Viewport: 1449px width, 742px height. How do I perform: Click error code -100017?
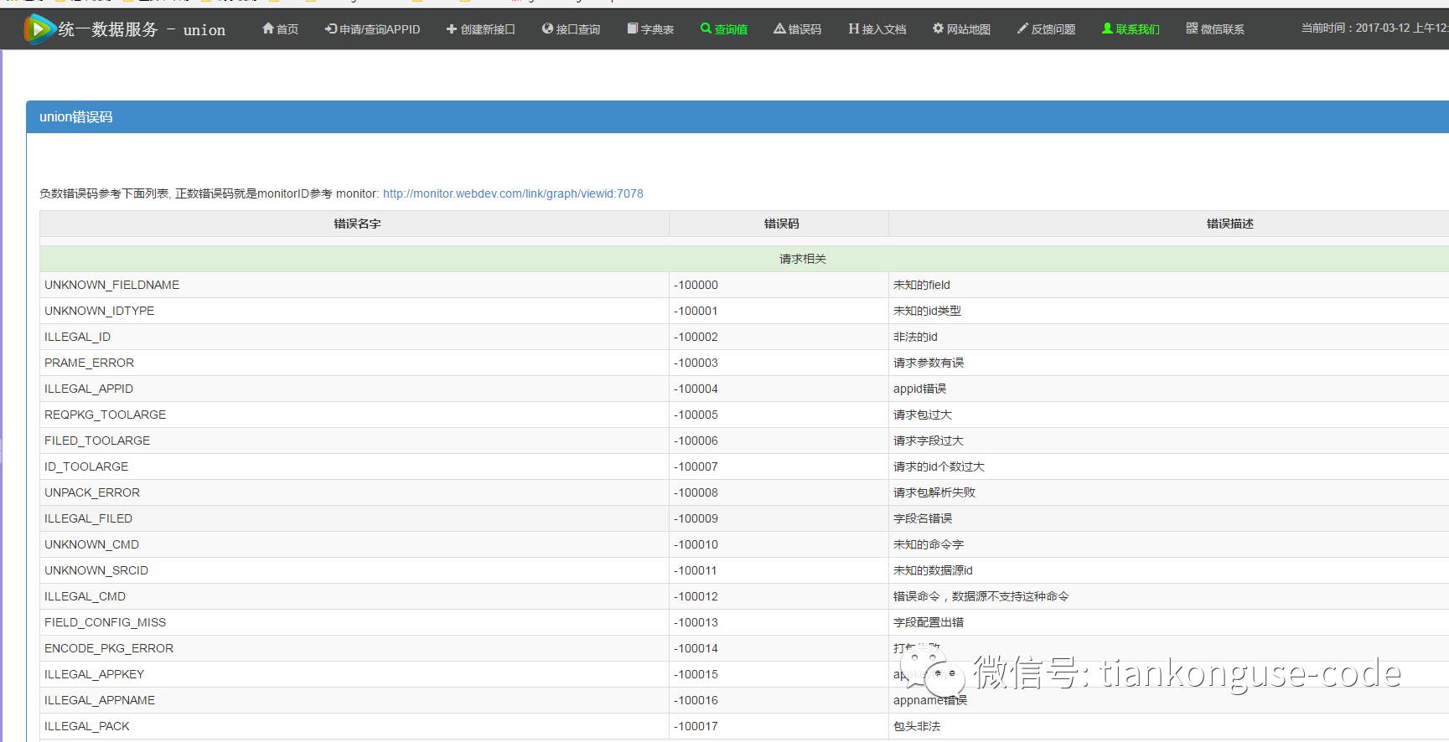696,726
